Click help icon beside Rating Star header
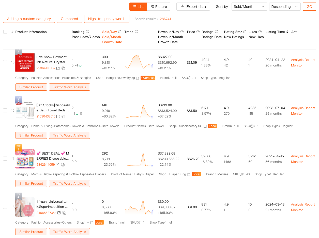 coord(245,32)
